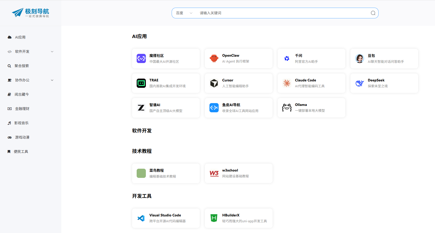Viewport: 435px width, 233px height.
Task: Select 游戏动漫 in the sidebar
Action: [22, 137]
